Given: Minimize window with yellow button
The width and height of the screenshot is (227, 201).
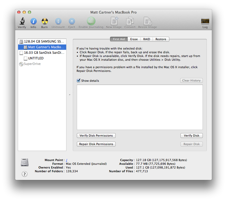Looking at the screenshot, I should (x=24, y=12).
